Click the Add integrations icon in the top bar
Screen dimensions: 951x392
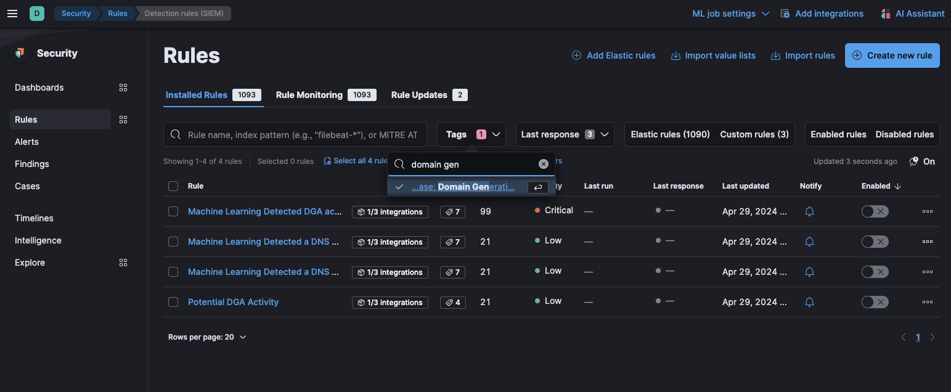(x=785, y=13)
